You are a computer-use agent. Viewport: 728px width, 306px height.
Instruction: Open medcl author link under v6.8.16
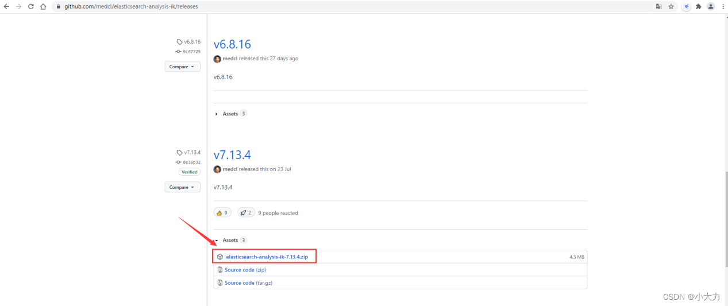point(230,59)
